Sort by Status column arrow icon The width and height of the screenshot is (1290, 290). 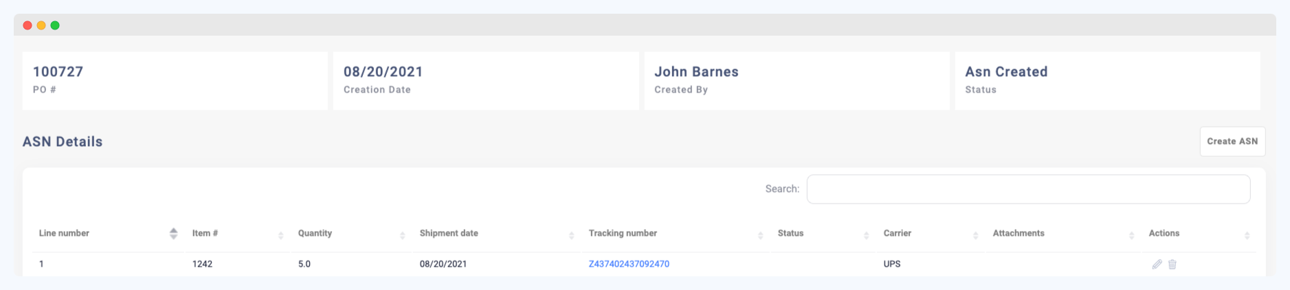pos(866,235)
